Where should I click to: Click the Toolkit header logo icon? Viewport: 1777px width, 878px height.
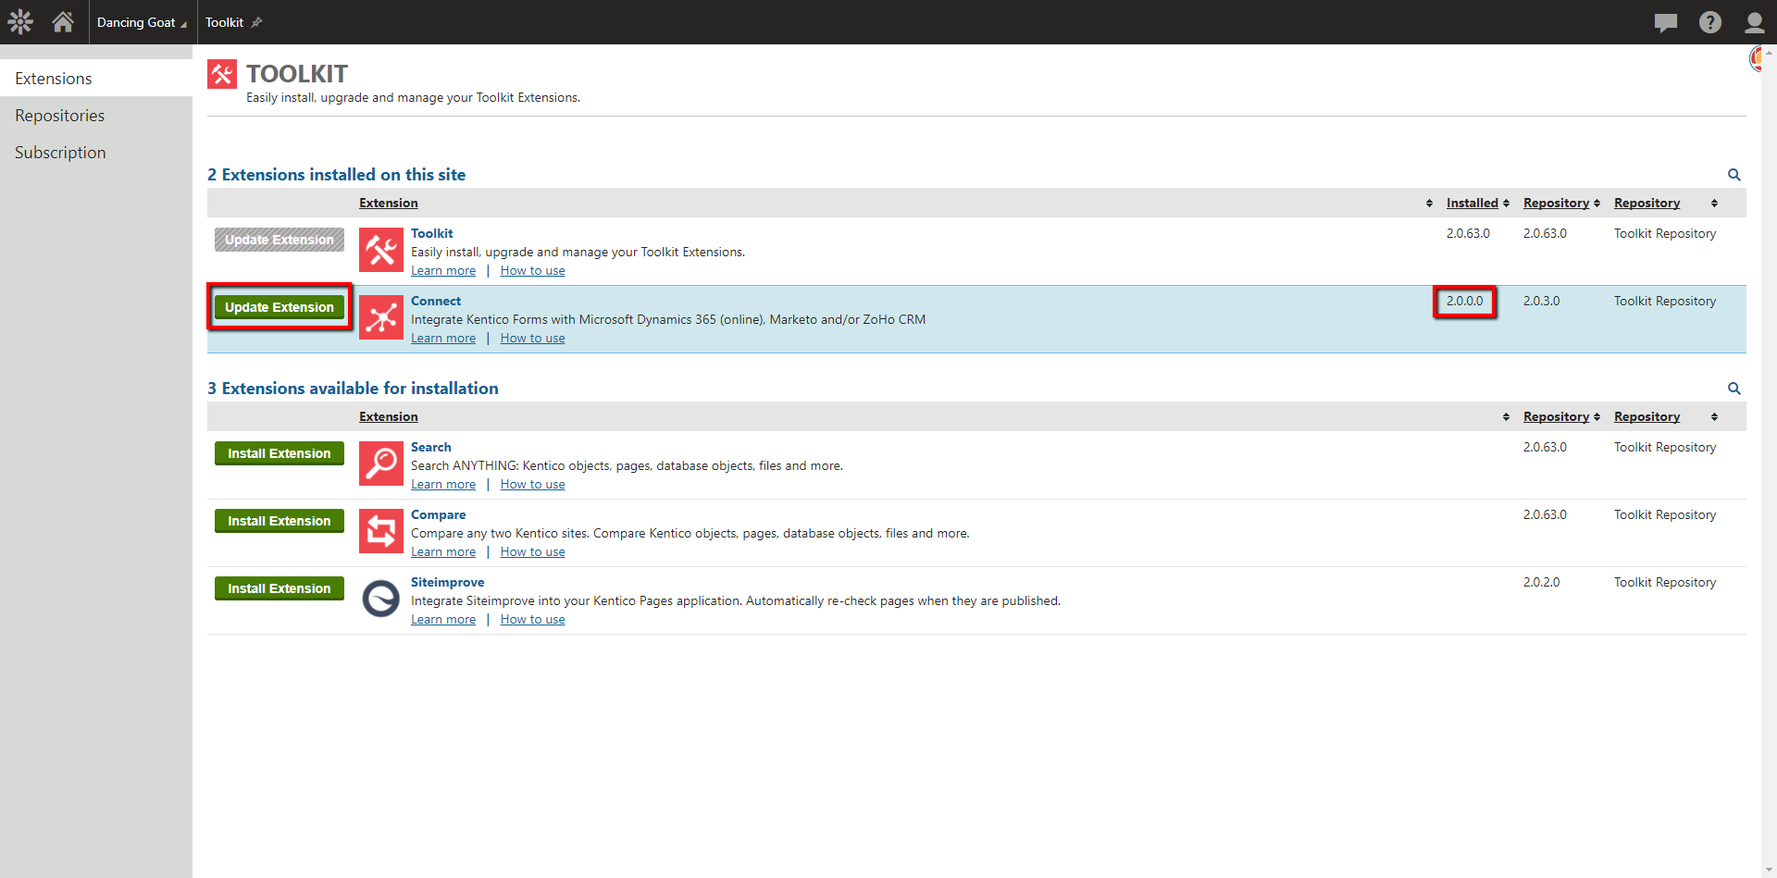(x=222, y=74)
